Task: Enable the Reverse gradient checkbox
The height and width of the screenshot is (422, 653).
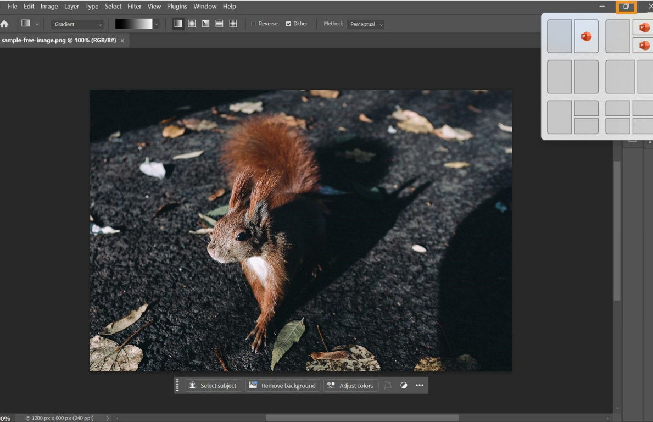Action: click(253, 24)
